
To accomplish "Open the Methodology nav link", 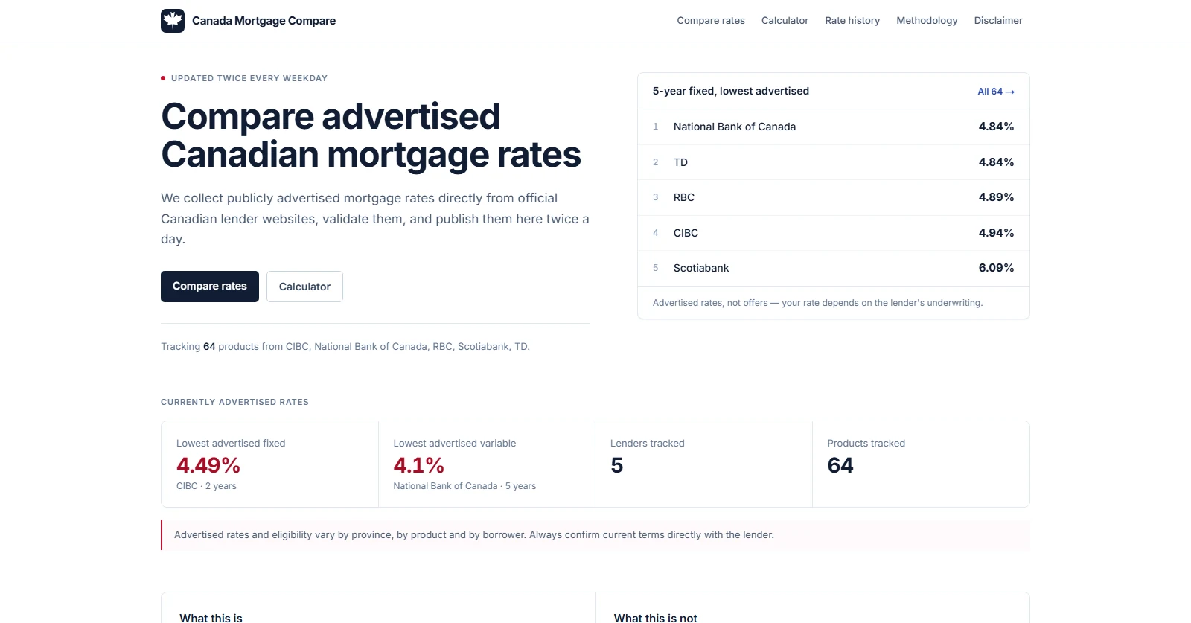I will click(x=927, y=21).
